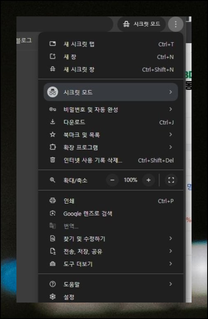The width and height of the screenshot is (208, 319).
Task: Select 인쇄 print entry
Action: click(x=111, y=201)
